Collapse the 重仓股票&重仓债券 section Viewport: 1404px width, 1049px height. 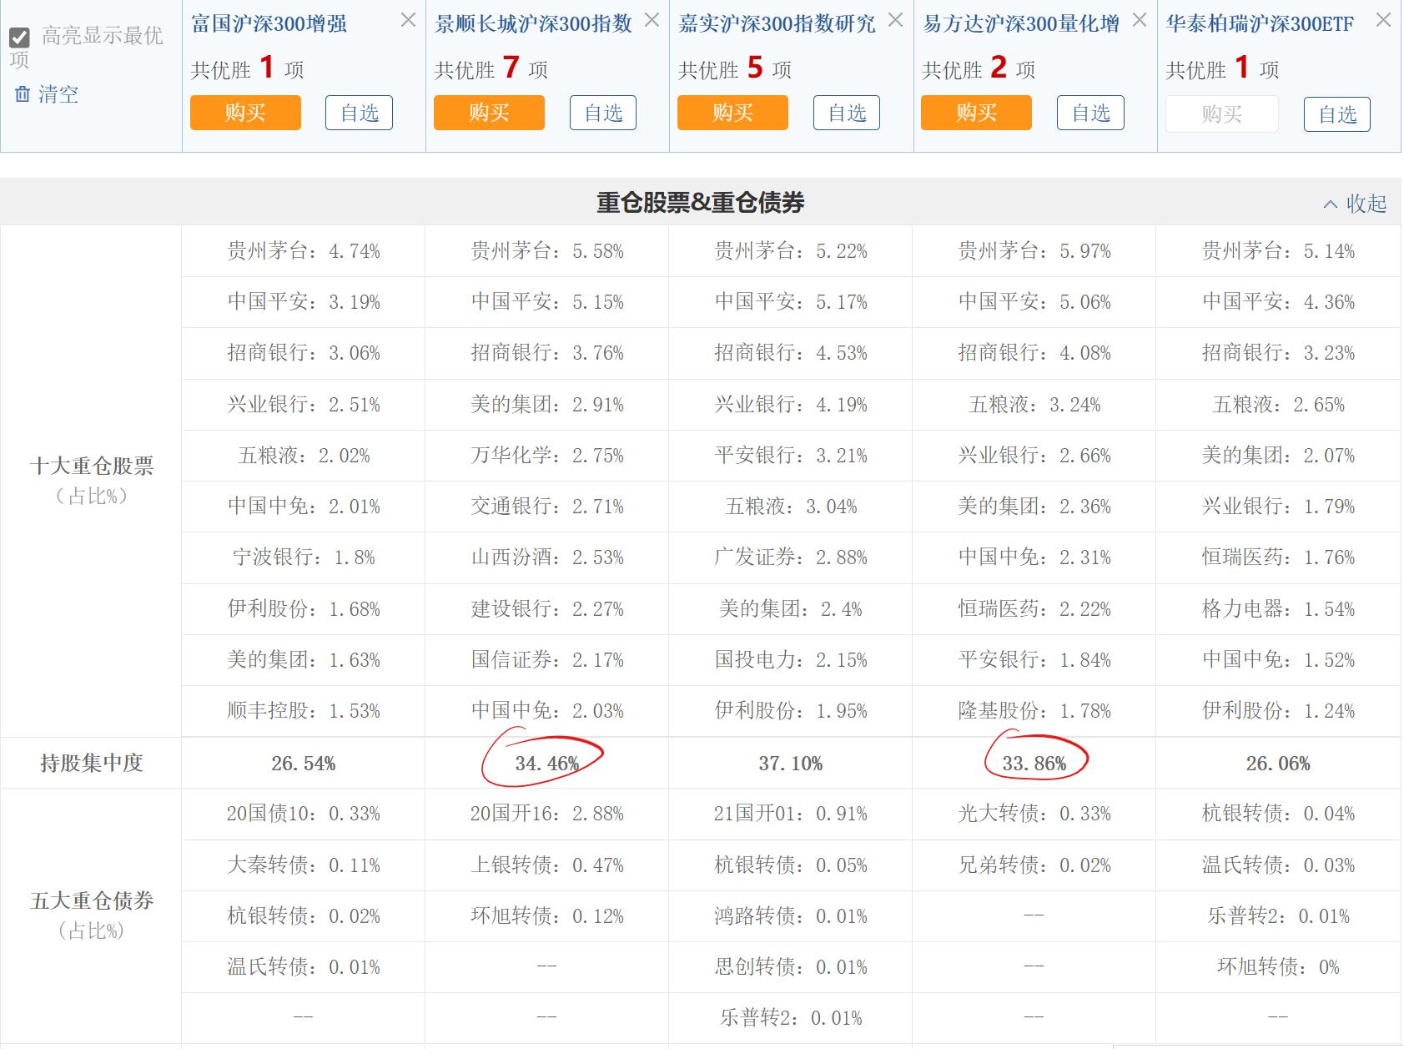click(x=1355, y=204)
